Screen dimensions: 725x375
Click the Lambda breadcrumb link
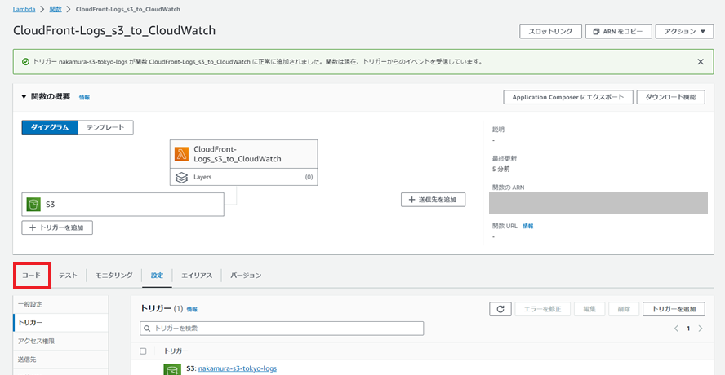click(24, 9)
